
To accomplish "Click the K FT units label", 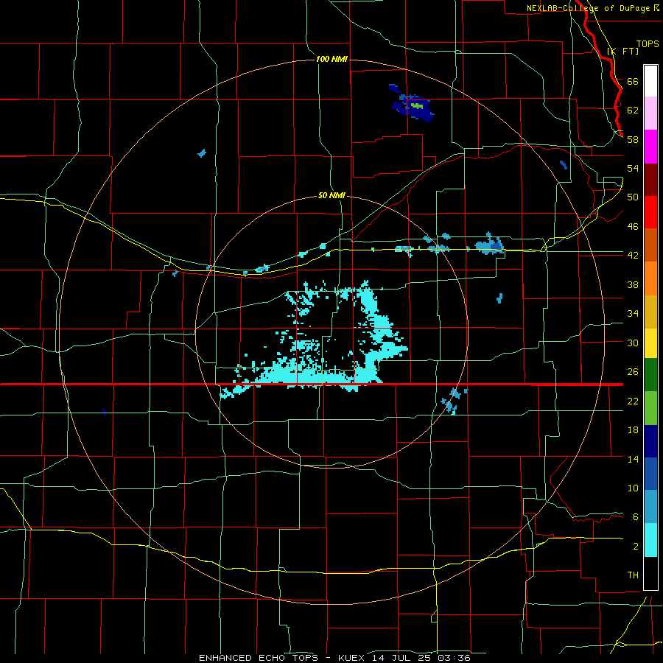I will click(x=623, y=51).
